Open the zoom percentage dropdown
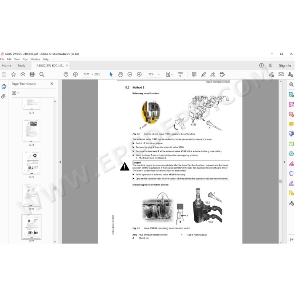Image resolution: width=295 pixels, height=295 pixels. [159, 74]
